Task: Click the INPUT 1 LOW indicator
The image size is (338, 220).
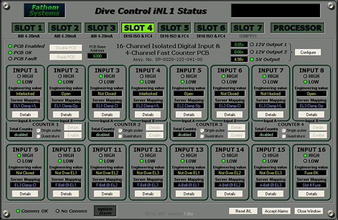Action: pos(19,82)
